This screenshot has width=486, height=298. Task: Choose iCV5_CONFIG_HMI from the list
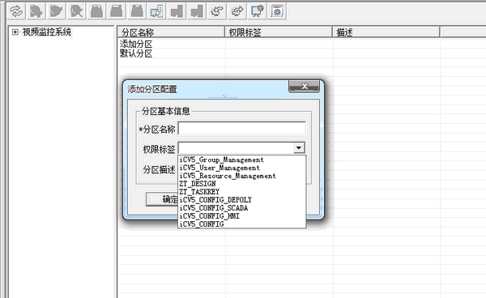pos(241,216)
